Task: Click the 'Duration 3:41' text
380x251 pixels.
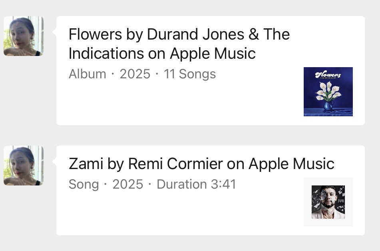Action: 196,184
